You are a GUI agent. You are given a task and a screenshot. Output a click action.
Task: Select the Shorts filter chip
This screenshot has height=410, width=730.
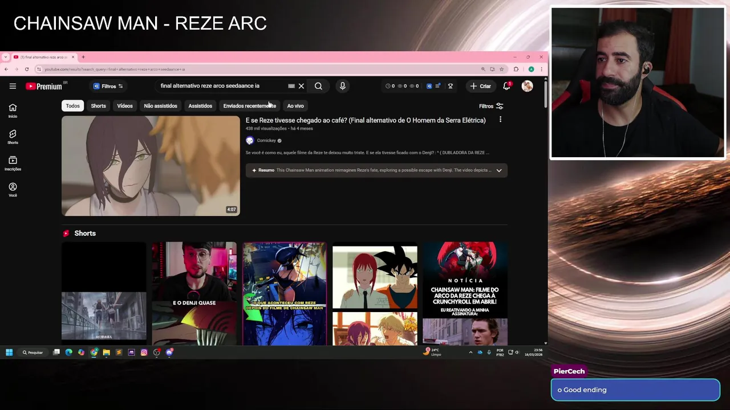[98, 106]
